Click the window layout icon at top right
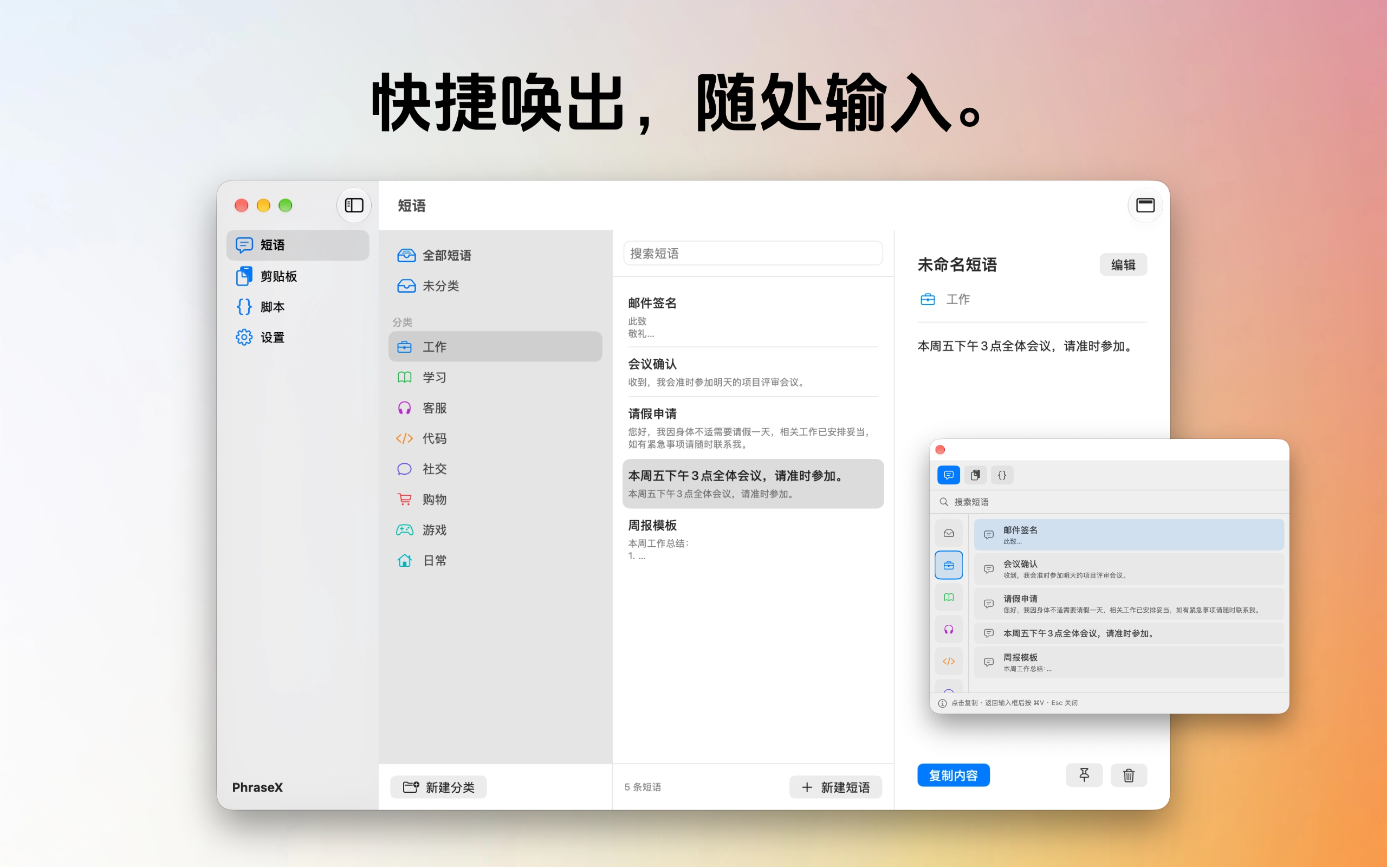 pyautogui.click(x=1145, y=205)
